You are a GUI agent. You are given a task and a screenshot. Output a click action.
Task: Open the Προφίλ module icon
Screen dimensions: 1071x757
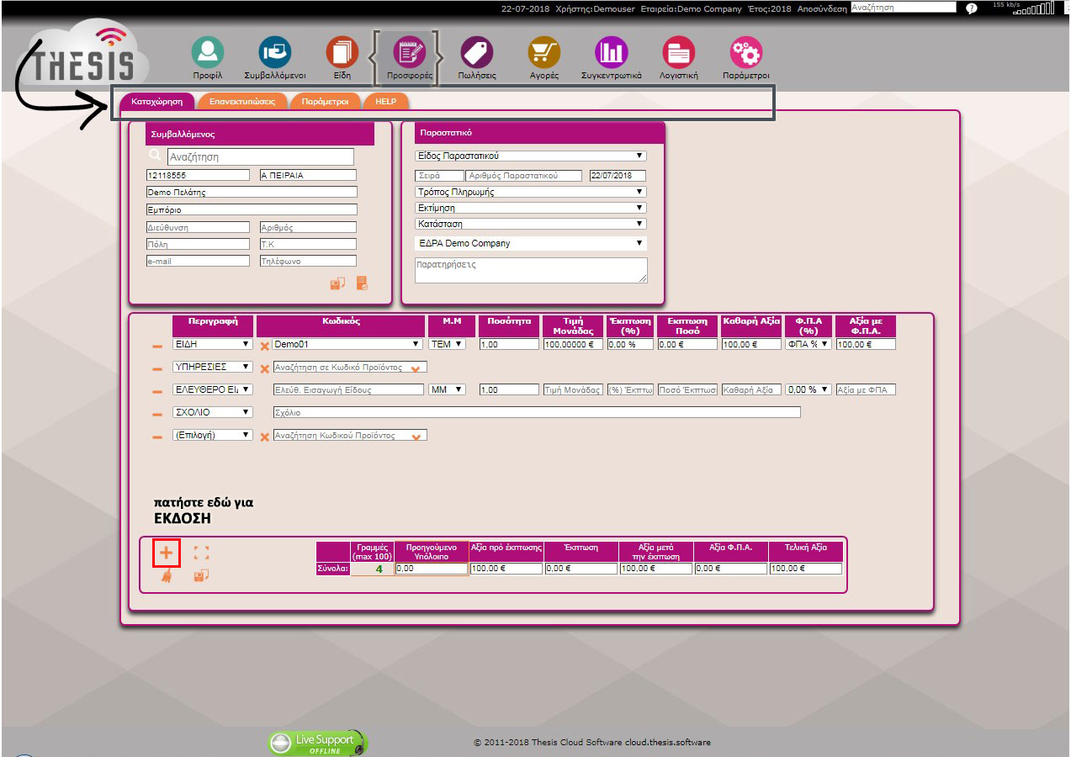coord(207,52)
